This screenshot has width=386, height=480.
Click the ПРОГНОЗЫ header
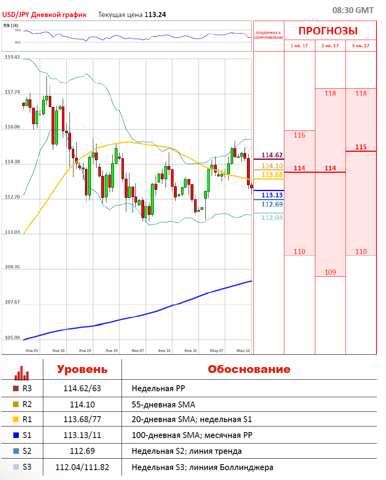pos(328,31)
